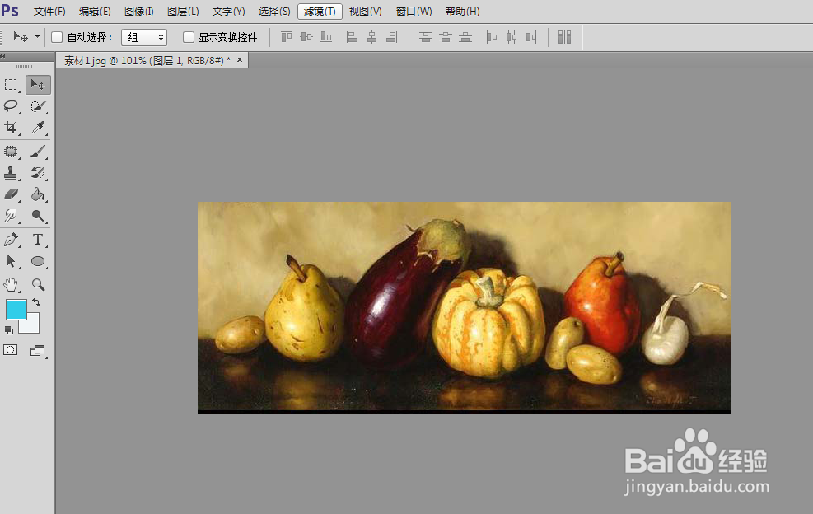The height and width of the screenshot is (514, 813).
Task: Select the Spot Healing Brush tool
Action: tap(12, 152)
